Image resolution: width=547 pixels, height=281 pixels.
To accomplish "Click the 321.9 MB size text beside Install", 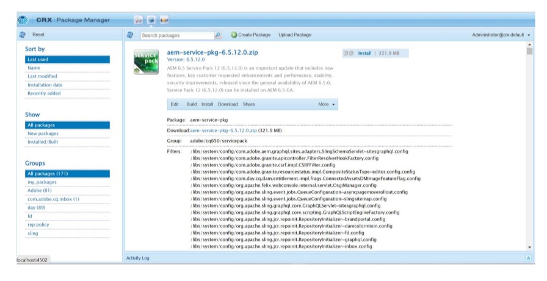I will 389,53.
